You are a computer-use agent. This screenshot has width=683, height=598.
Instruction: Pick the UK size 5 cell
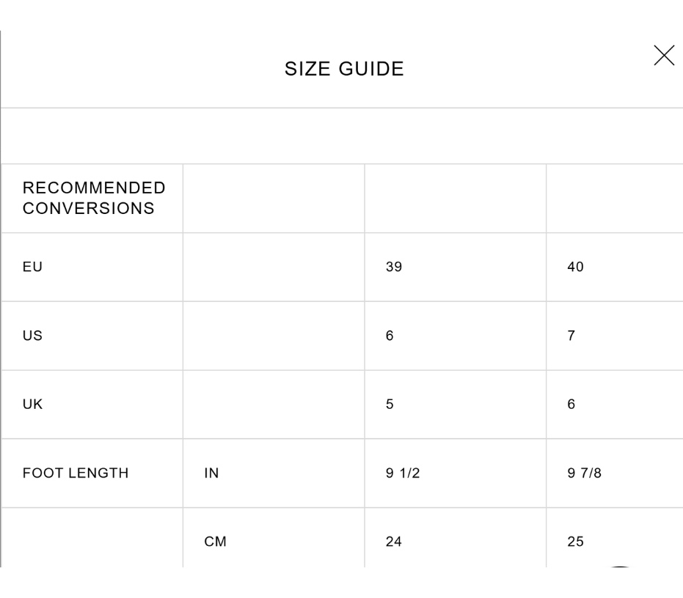455,405
